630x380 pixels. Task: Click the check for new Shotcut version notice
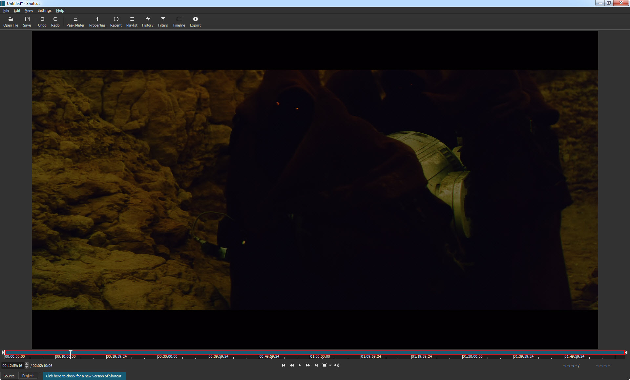point(84,376)
